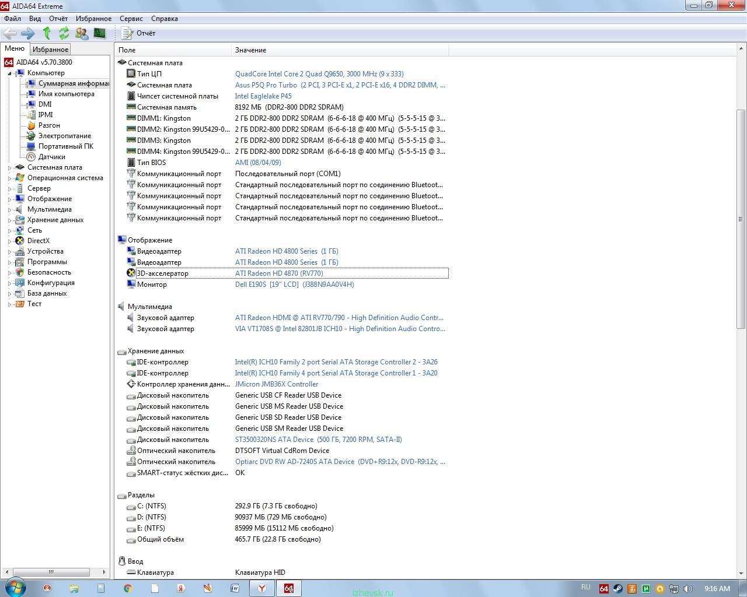The image size is (747, 597).
Task: Expand the DirectX tree node
Action: (9, 241)
